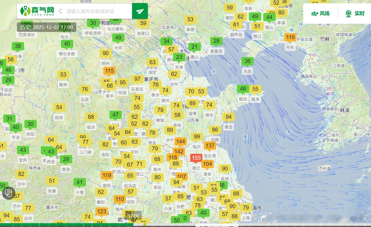This screenshot has height=227, width=371.
Task: Click the green timeline progress bar
Action: click(67, 225)
